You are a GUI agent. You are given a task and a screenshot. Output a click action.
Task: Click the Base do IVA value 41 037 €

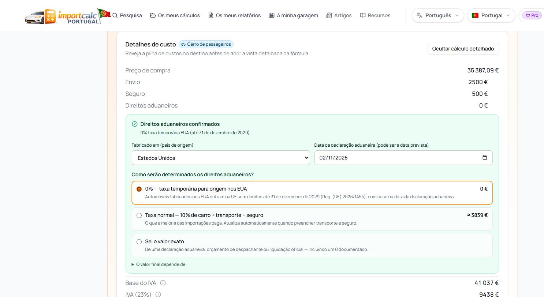click(487, 283)
